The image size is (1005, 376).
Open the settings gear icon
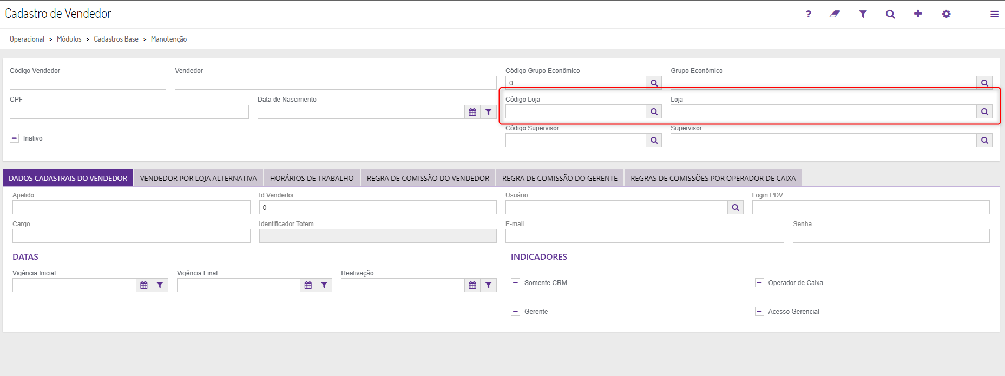point(946,14)
